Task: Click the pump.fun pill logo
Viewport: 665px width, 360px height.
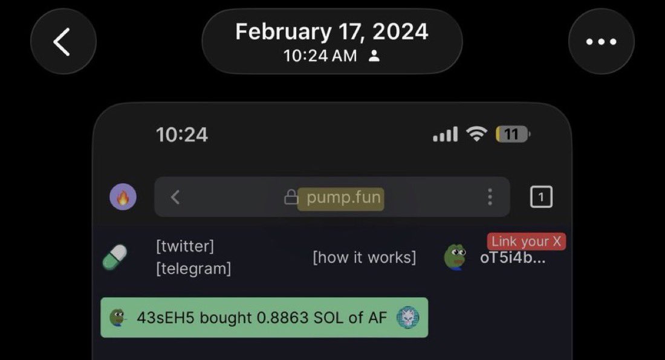Action: [x=114, y=257]
